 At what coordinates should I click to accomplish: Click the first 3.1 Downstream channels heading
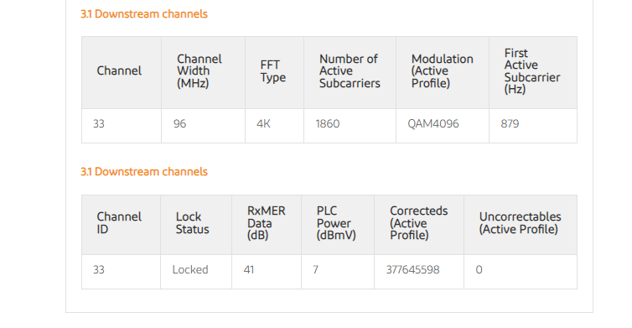tap(144, 14)
